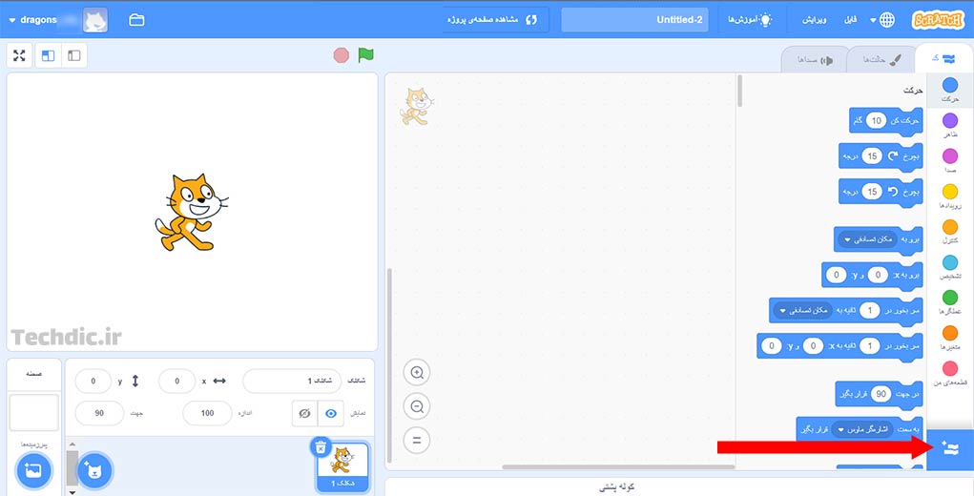Select the قطعه‌های من (My Blocks) category
This screenshot has height=496, width=974.
click(x=950, y=373)
